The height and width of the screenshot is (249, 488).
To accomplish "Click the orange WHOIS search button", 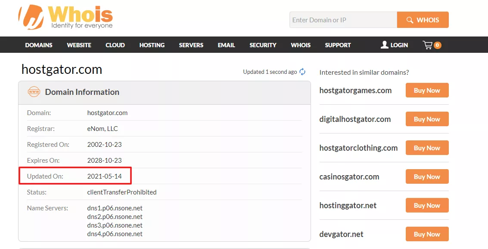I will pos(423,20).
